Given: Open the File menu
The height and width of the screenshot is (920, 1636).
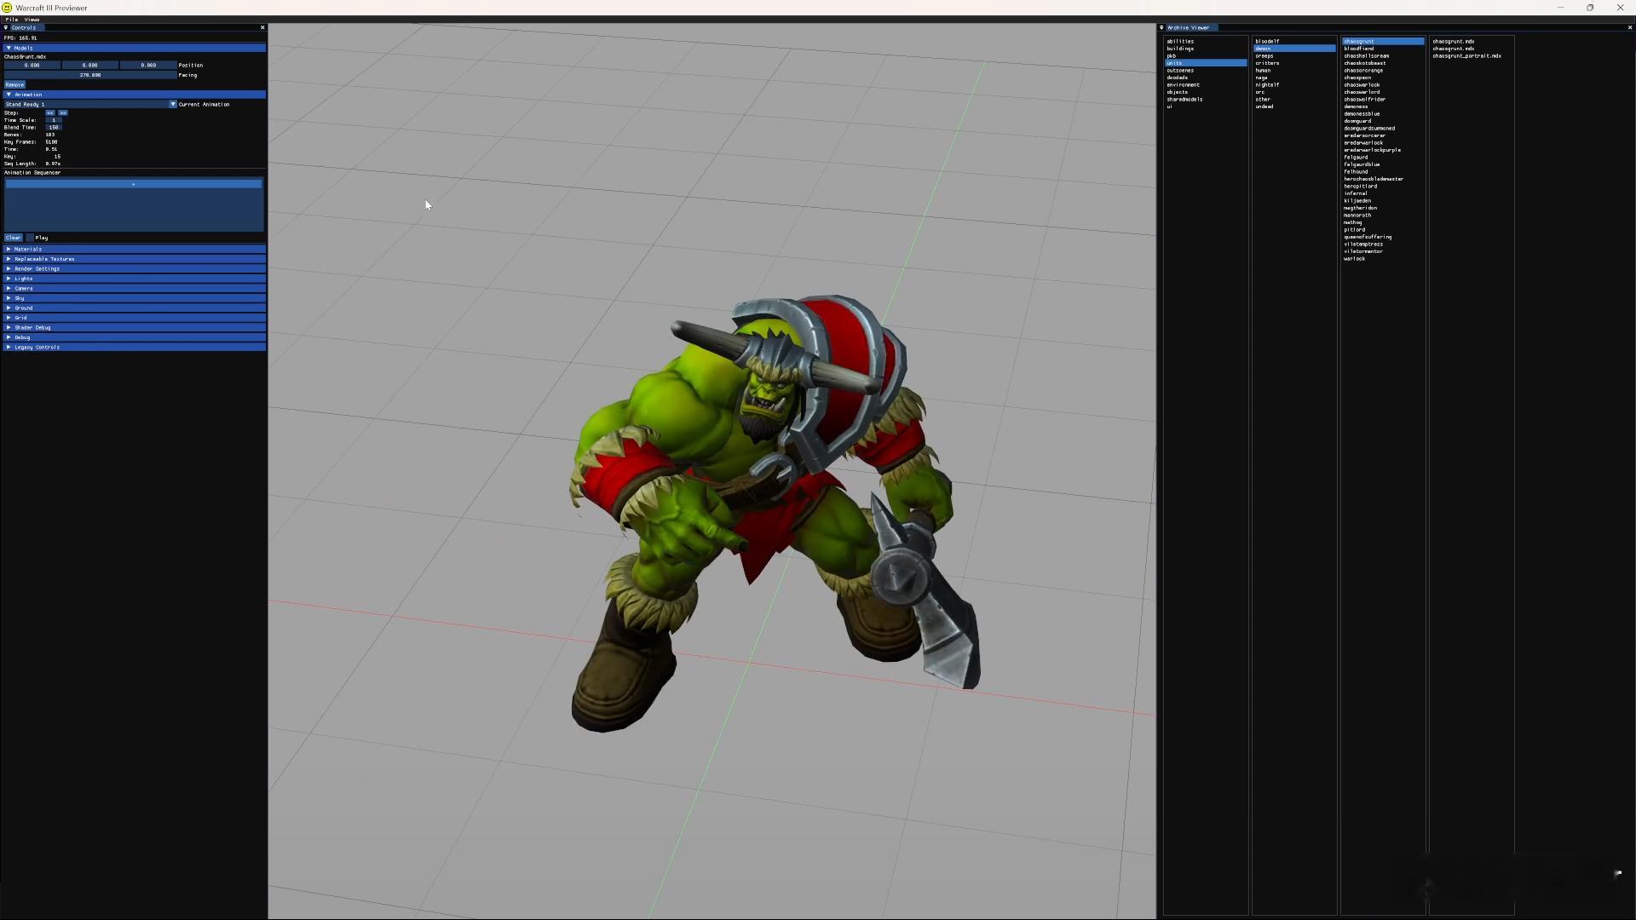Looking at the screenshot, I should pyautogui.click(x=12, y=20).
